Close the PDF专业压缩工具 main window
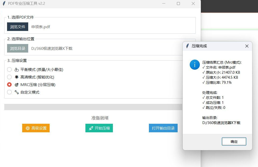 pos(193,4)
